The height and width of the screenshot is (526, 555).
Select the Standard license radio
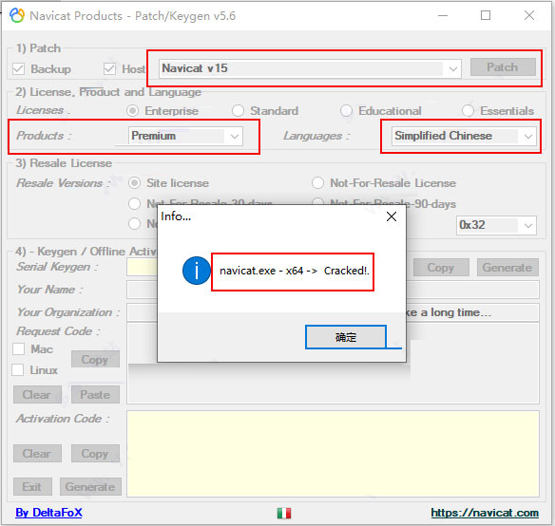pyautogui.click(x=239, y=111)
